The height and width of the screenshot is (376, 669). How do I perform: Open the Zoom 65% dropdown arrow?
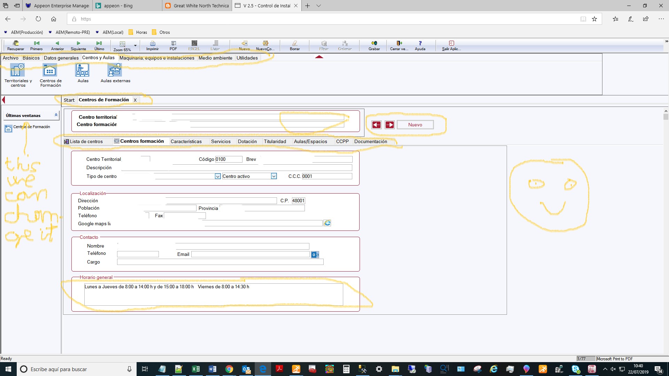click(135, 46)
